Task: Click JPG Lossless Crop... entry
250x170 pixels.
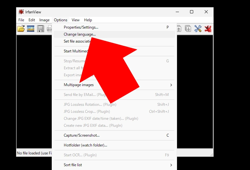Action: pyautogui.click(x=114, y=112)
